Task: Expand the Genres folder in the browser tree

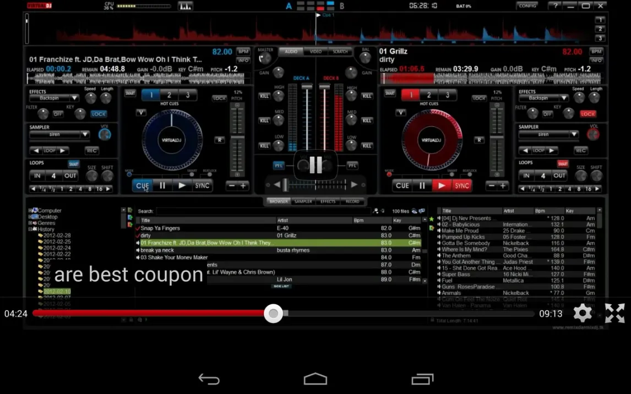Action: [31, 223]
